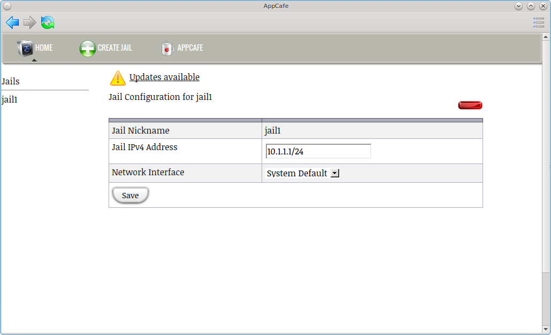Minimize the AppCafe window
This screenshot has height=335, width=551.
[x=518, y=6]
